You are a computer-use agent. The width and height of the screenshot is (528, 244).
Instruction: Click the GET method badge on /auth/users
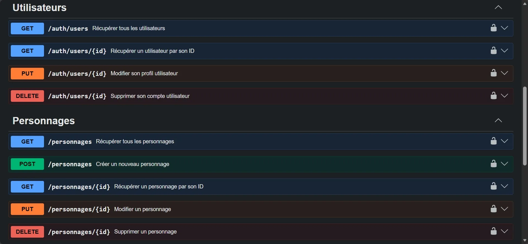point(27,28)
